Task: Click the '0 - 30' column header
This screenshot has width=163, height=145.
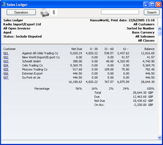Action: [94, 49]
